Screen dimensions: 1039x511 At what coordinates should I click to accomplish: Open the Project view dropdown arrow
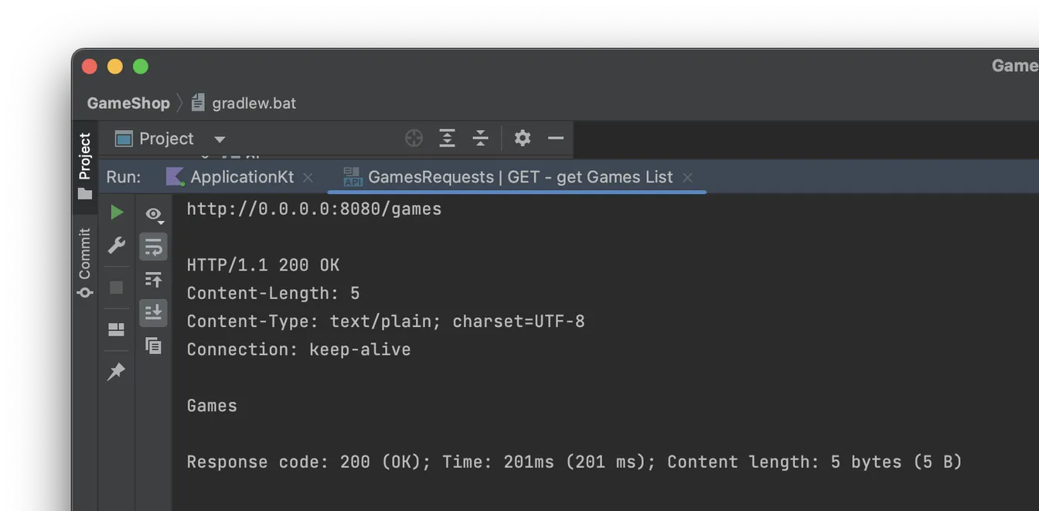pos(220,140)
